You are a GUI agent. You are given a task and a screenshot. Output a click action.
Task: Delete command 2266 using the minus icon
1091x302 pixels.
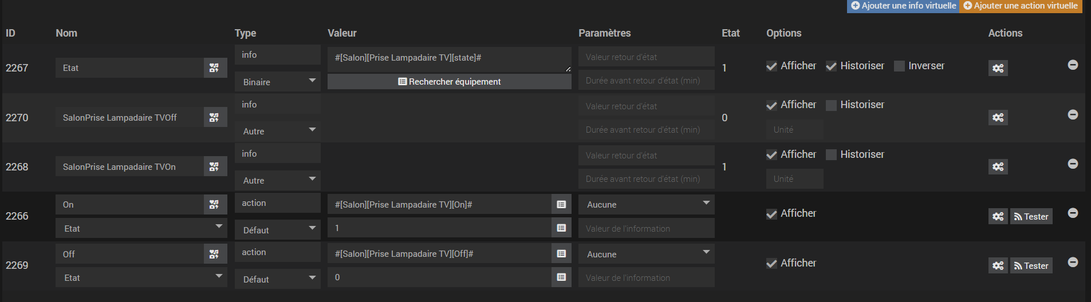pyautogui.click(x=1073, y=213)
